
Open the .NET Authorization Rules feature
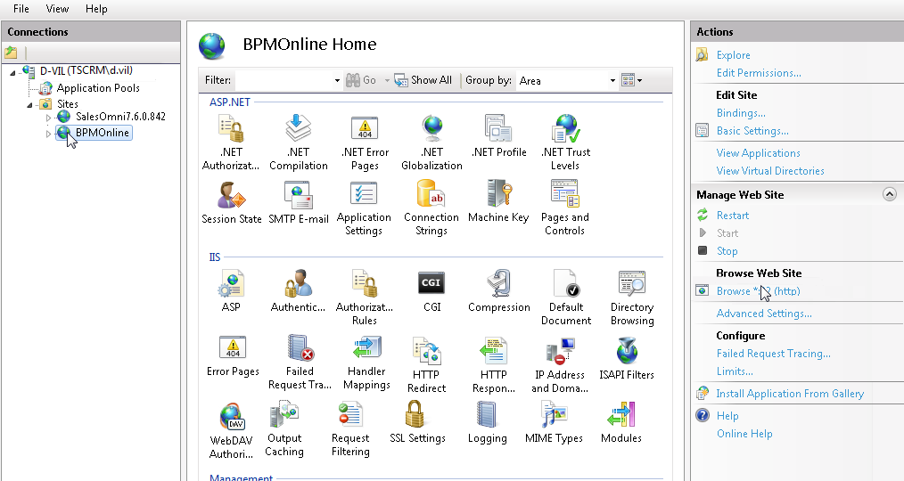pos(231,142)
